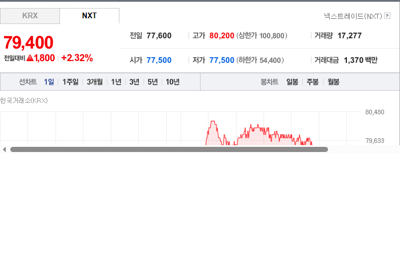Click the scrollbar left arrow
This screenshot has width=400, height=280.
4,150
